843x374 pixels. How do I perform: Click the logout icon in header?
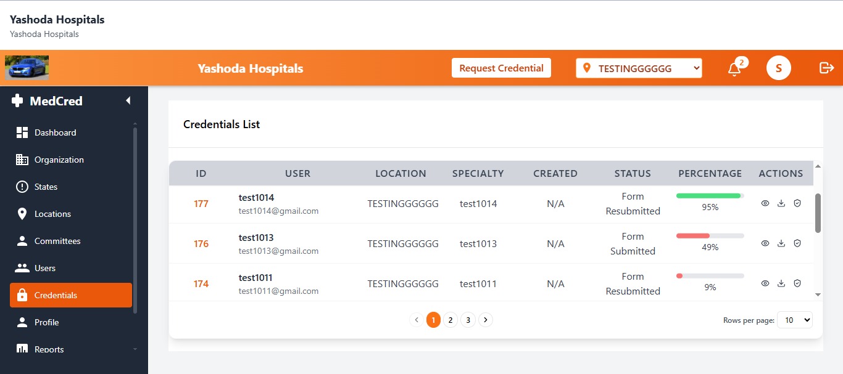[x=826, y=68]
